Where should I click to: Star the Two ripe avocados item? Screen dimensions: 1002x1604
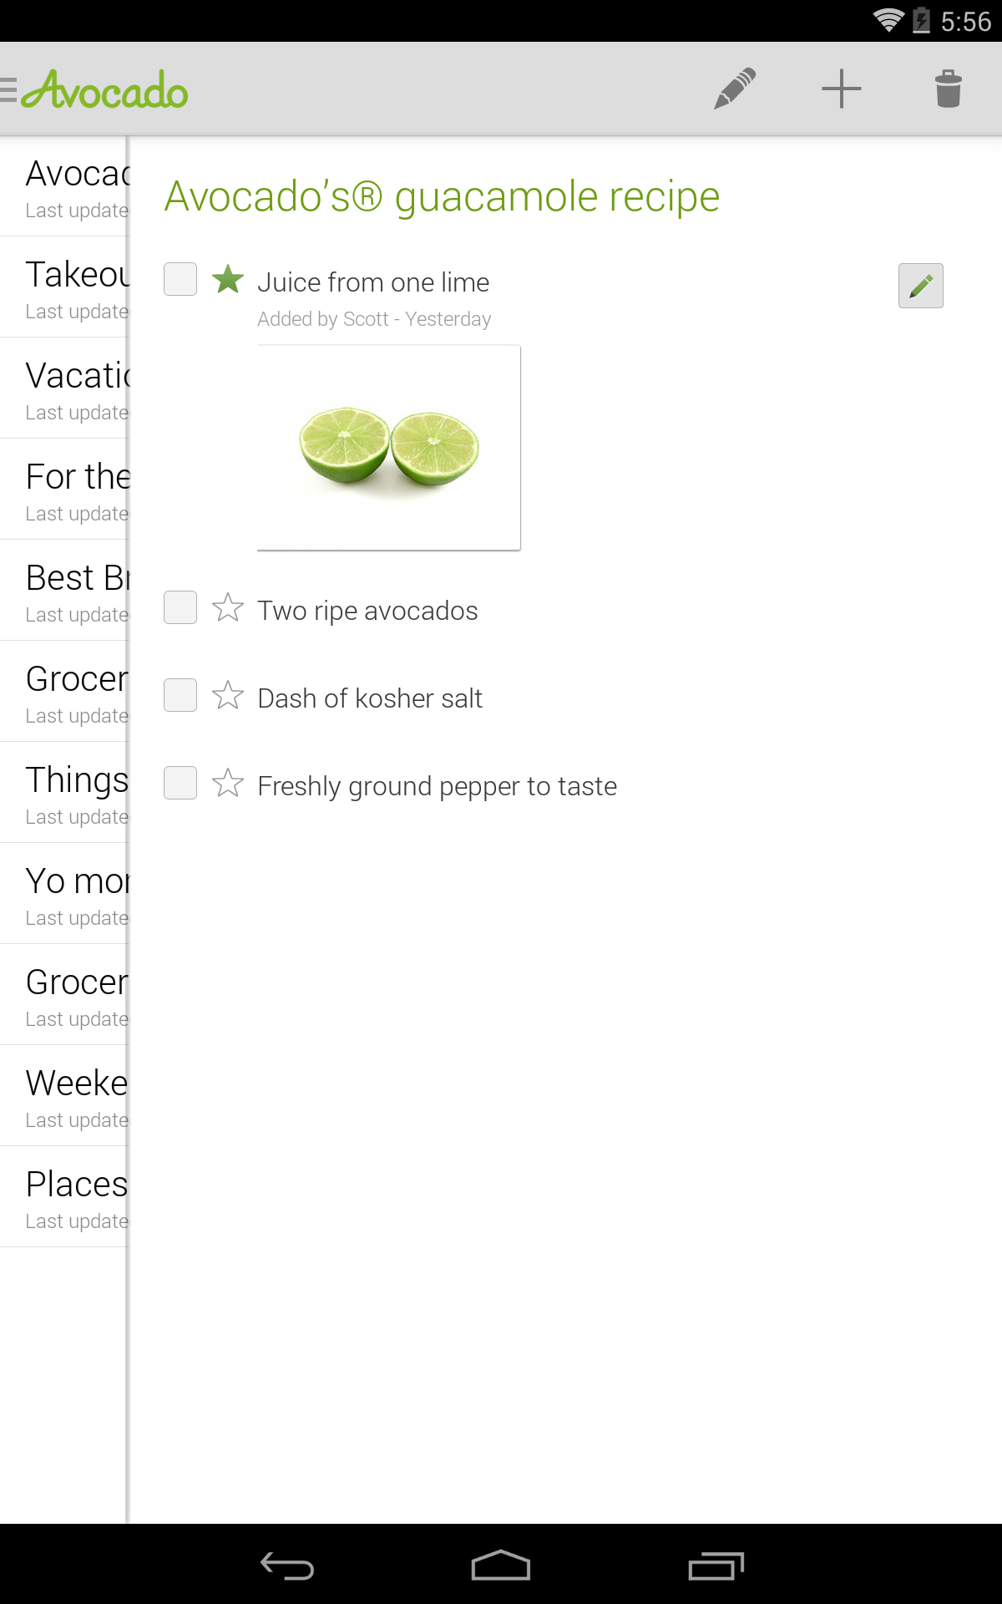(x=227, y=608)
